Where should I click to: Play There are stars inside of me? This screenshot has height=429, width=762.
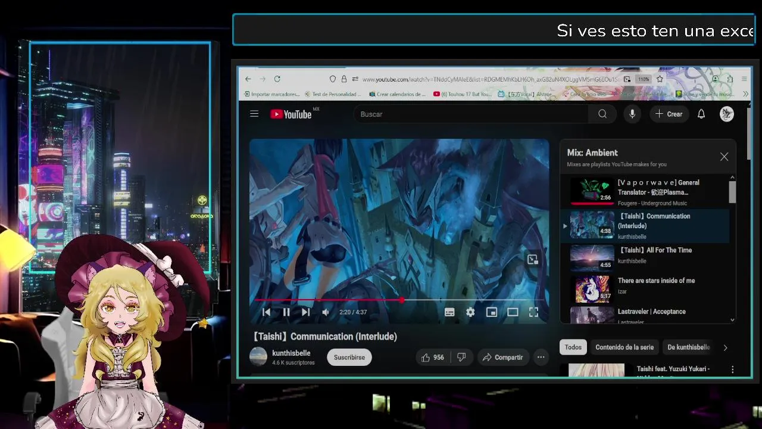pyautogui.click(x=645, y=288)
